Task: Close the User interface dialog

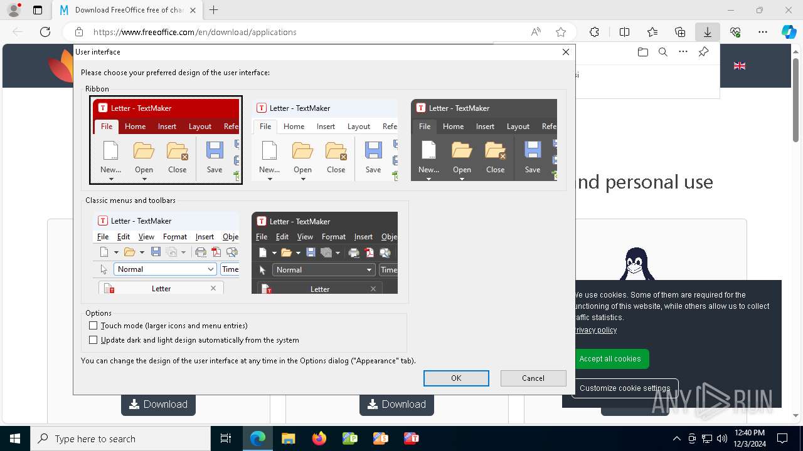Action: pyautogui.click(x=566, y=52)
